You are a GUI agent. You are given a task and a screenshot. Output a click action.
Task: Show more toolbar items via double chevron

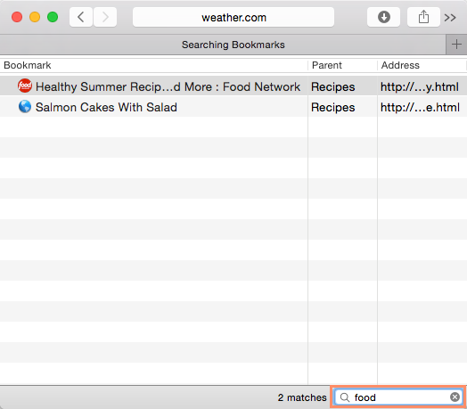click(450, 18)
